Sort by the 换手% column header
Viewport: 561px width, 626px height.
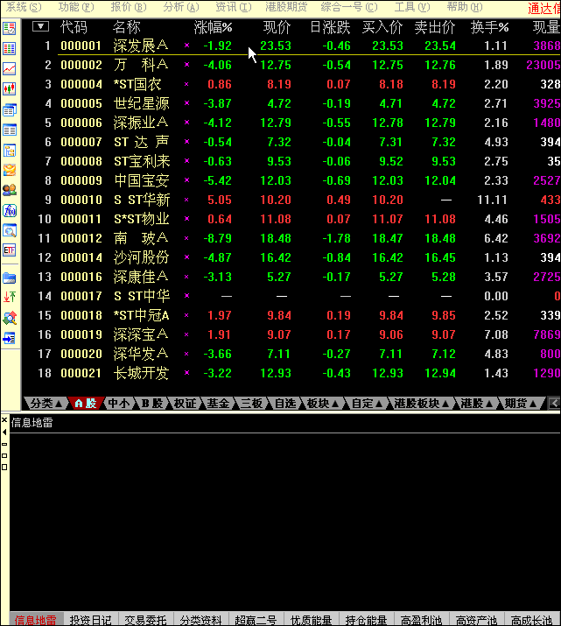pos(489,27)
